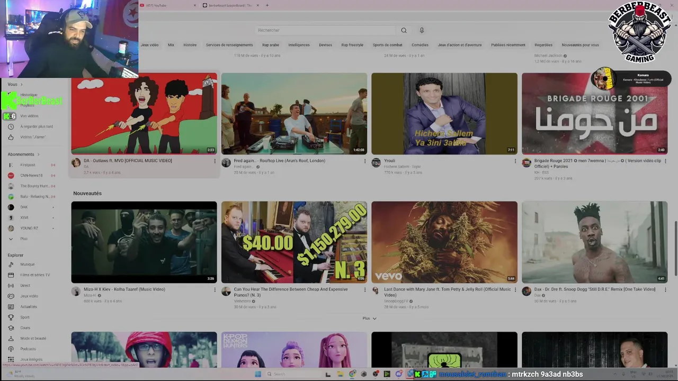
Task: Open Hichem Sellem channel link
Action: point(403,167)
